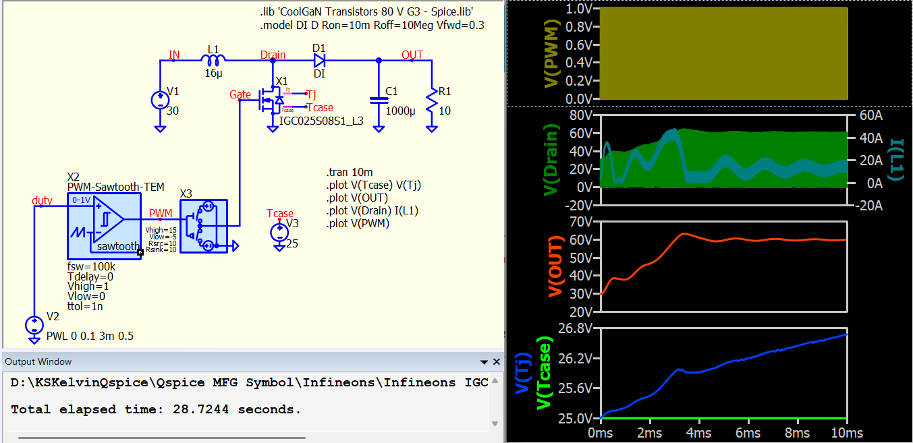
Task: Select the inductor L1 symbol
Action: (x=213, y=60)
